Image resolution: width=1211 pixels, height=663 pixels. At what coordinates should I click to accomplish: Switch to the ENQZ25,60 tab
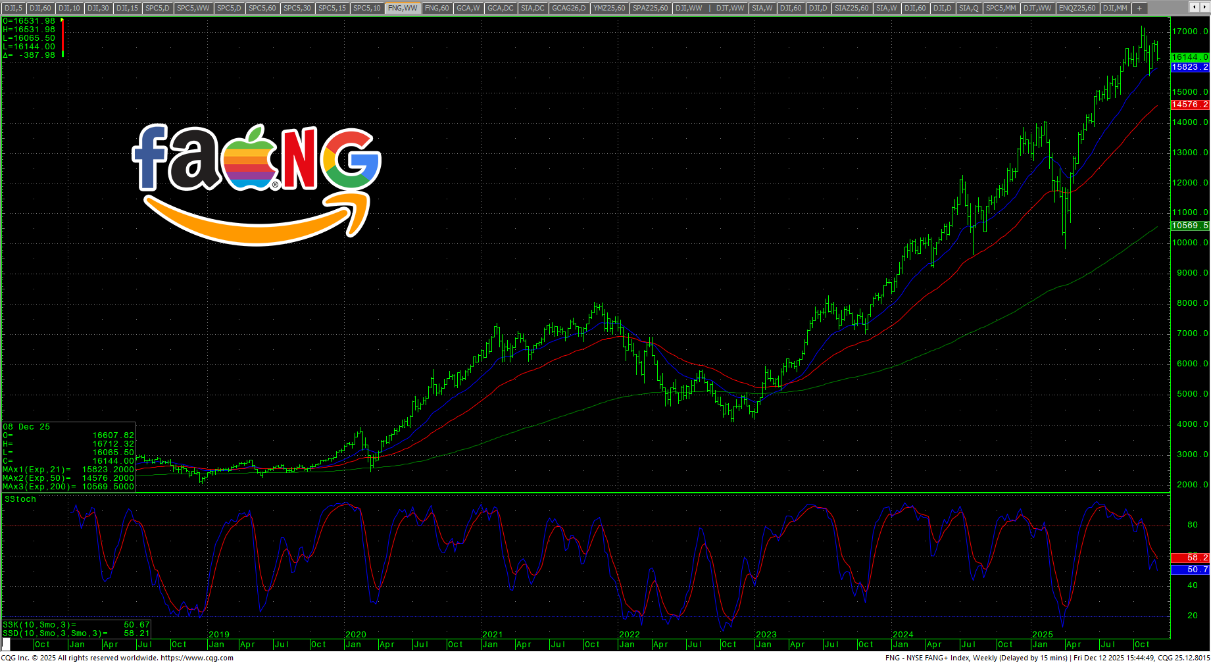coord(1077,8)
